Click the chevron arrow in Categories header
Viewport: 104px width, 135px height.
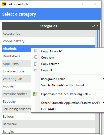[97, 26]
